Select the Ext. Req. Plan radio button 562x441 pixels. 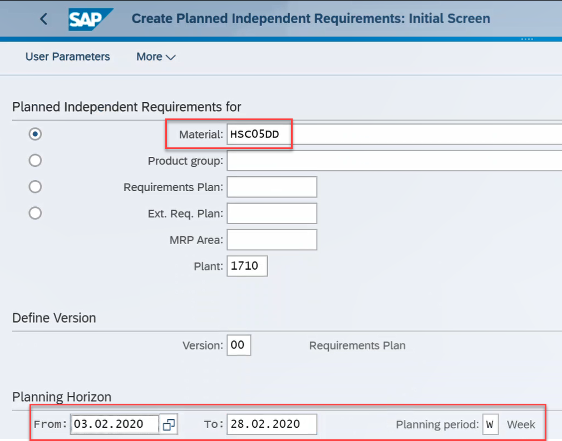[35, 213]
